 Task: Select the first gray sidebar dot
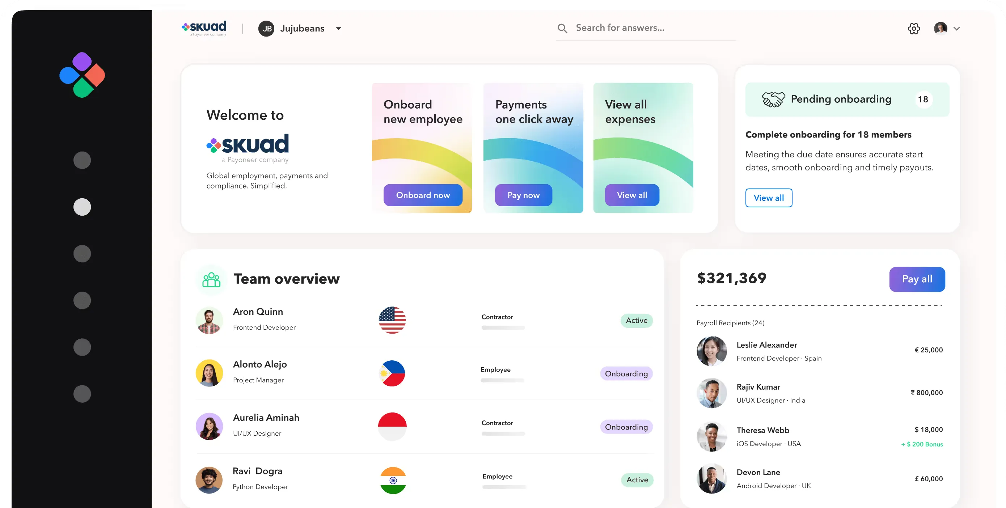(x=82, y=160)
